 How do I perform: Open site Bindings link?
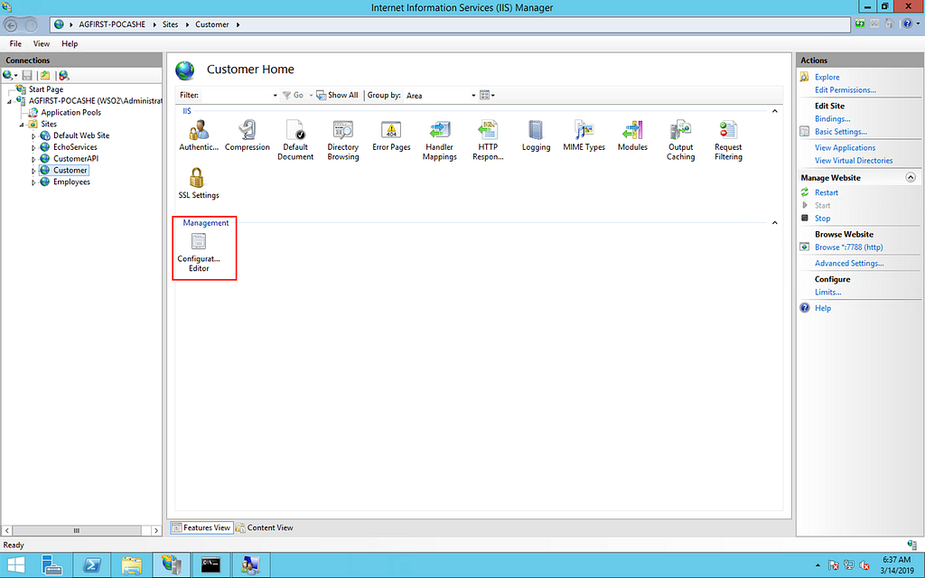point(832,119)
